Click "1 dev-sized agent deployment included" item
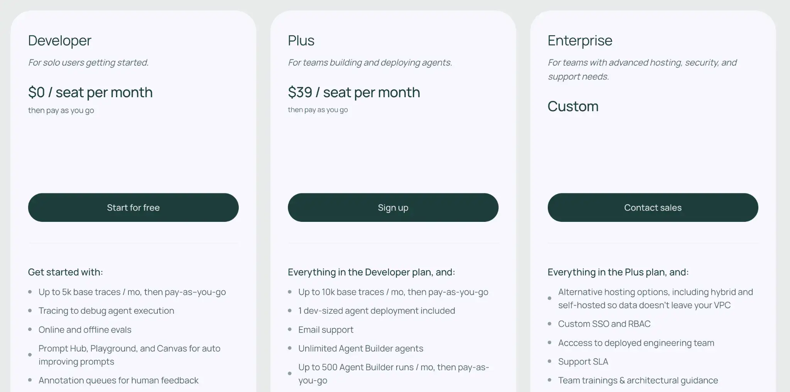Screen dimensions: 790x392 coord(376,311)
